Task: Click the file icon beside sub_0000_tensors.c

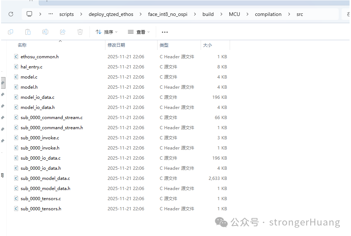Action: (x=16, y=198)
